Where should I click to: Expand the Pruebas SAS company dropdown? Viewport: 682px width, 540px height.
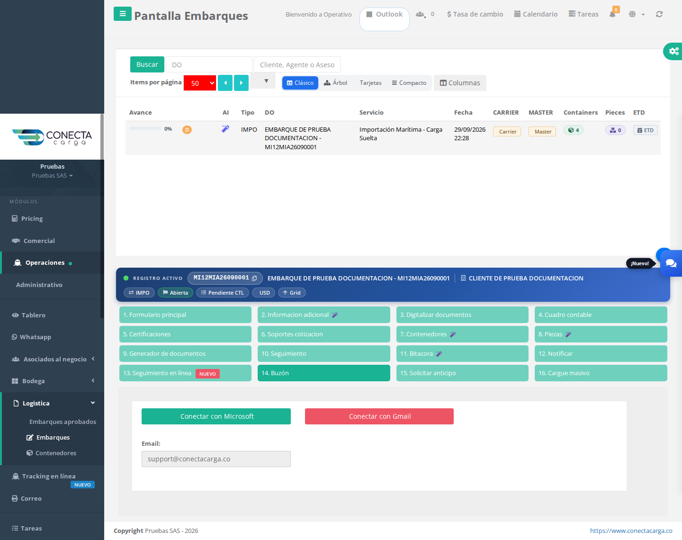click(x=52, y=175)
